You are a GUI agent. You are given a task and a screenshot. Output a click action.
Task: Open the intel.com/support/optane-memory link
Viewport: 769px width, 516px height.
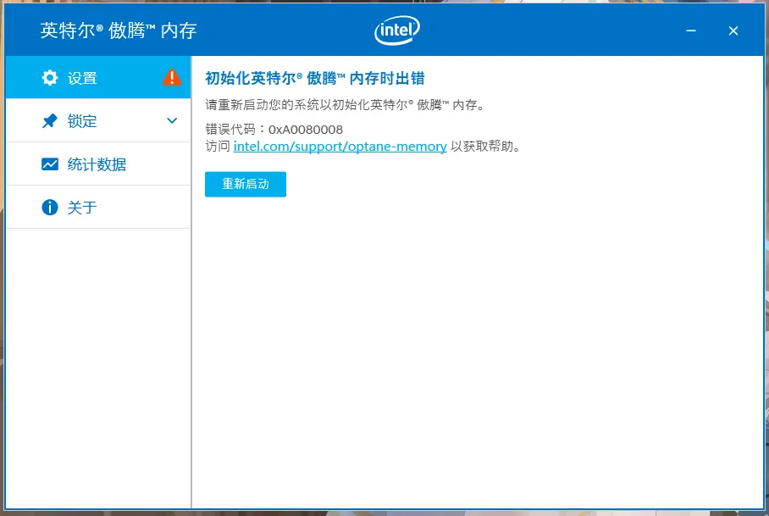340,147
